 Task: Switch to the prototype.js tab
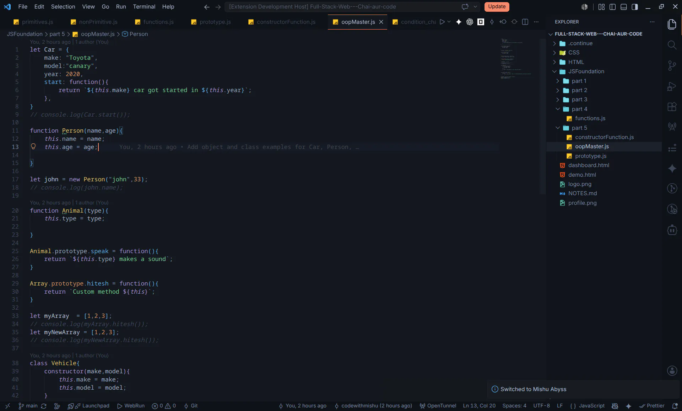[x=211, y=22]
